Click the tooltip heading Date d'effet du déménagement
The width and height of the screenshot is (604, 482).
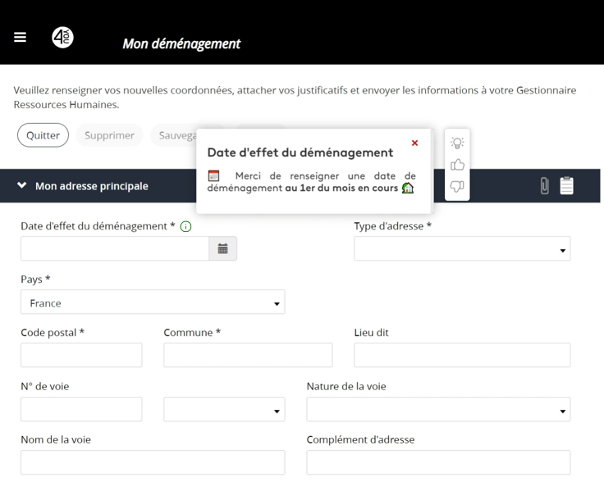(x=300, y=152)
